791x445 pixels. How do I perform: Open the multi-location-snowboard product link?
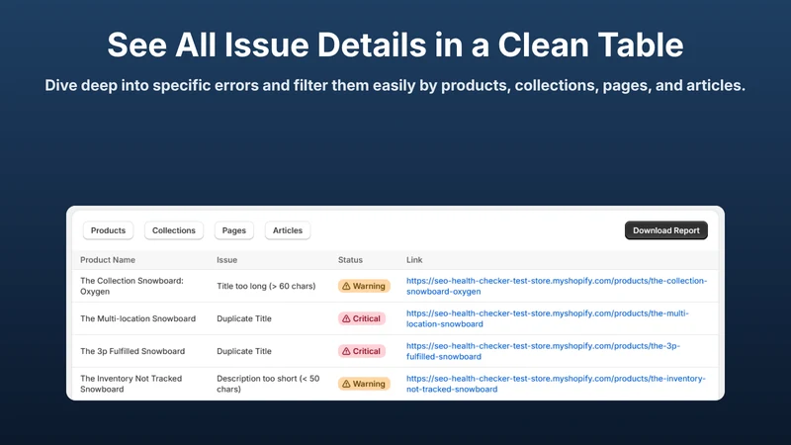[548, 318]
